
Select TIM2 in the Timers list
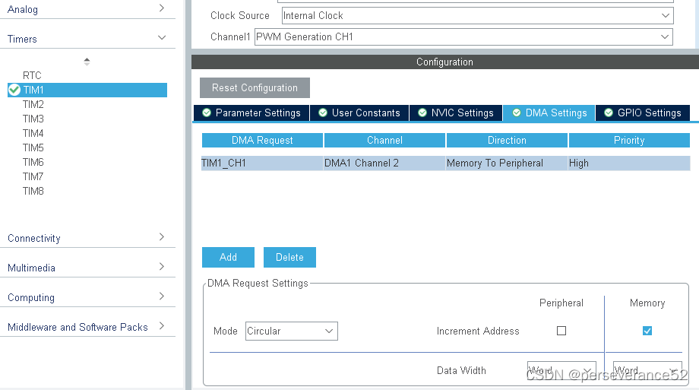tap(33, 104)
